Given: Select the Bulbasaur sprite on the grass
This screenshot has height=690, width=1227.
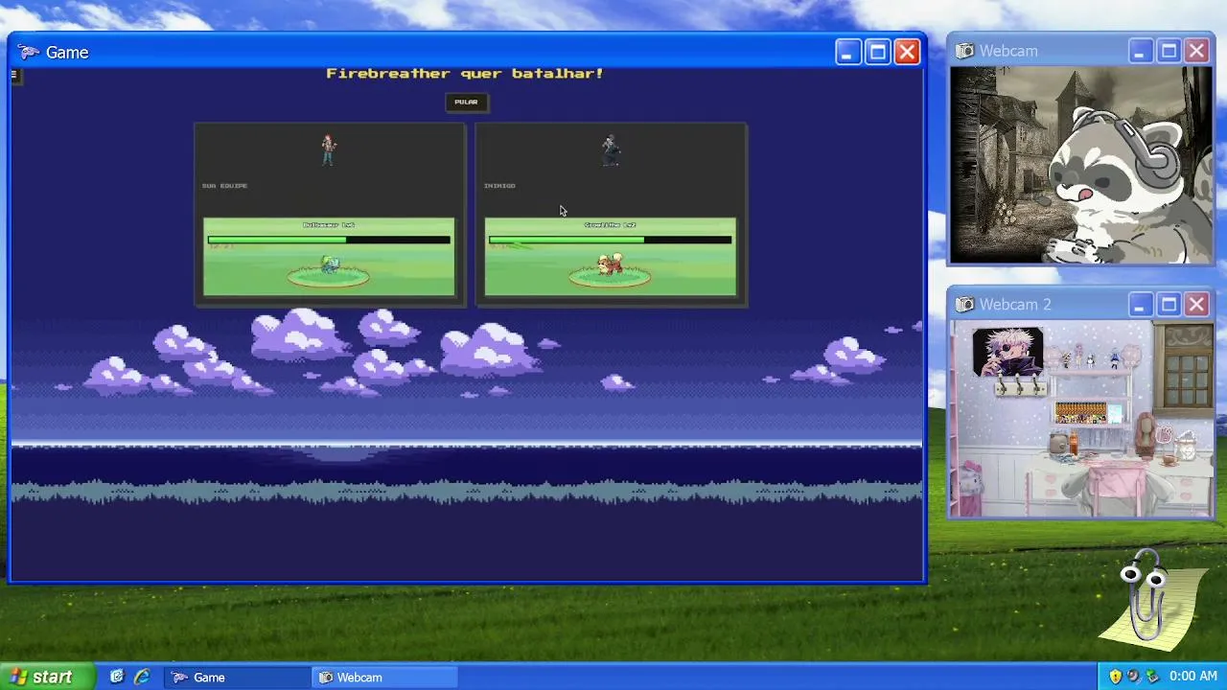Looking at the screenshot, I should pyautogui.click(x=330, y=264).
